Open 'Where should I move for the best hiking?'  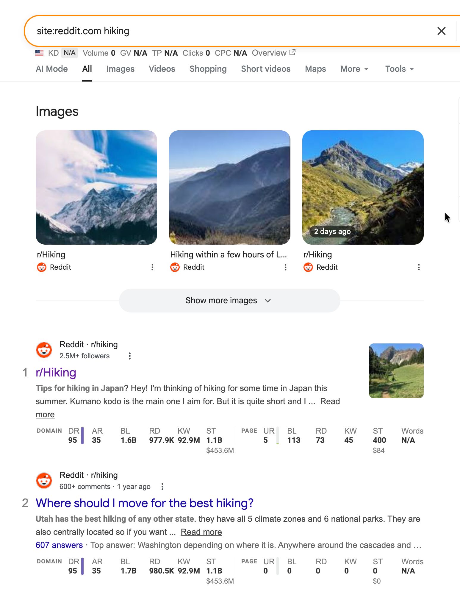(x=145, y=503)
